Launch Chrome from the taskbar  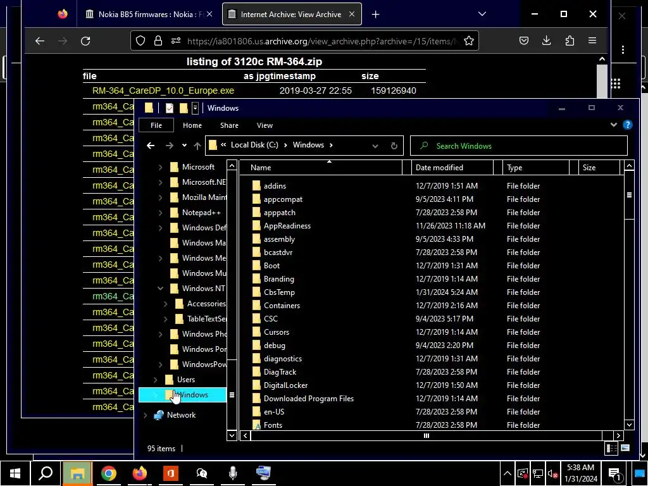(108, 473)
